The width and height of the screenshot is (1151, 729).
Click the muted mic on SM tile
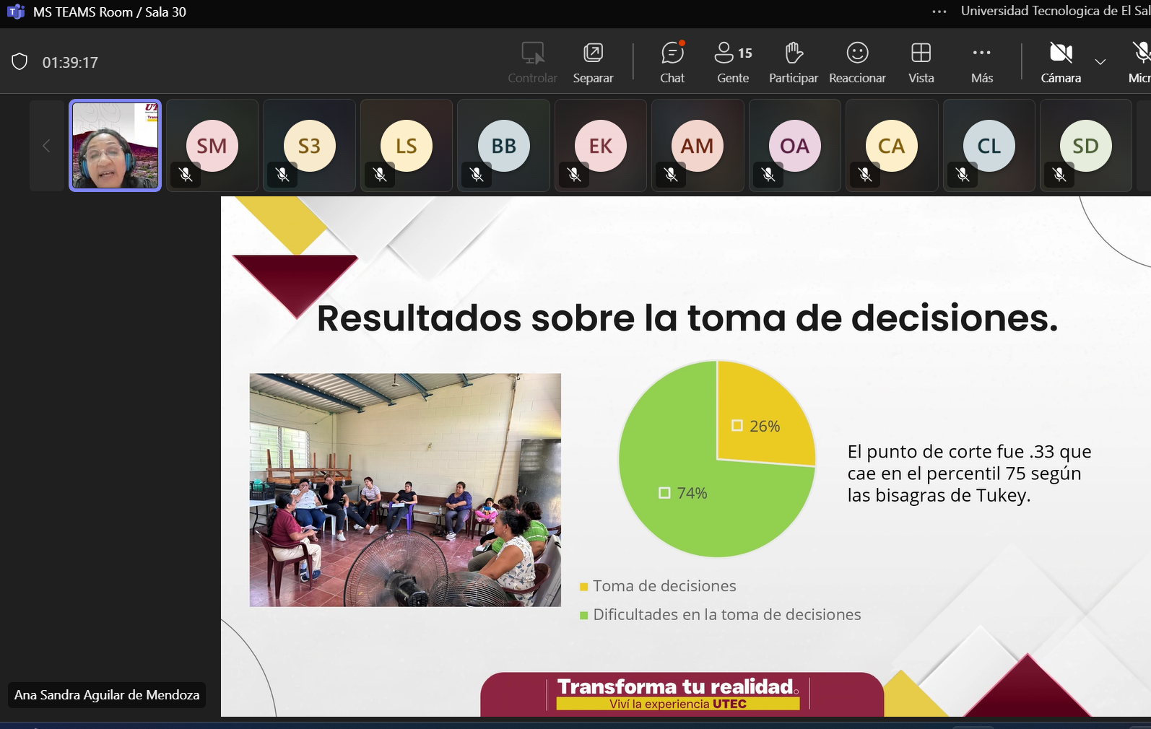(x=186, y=175)
